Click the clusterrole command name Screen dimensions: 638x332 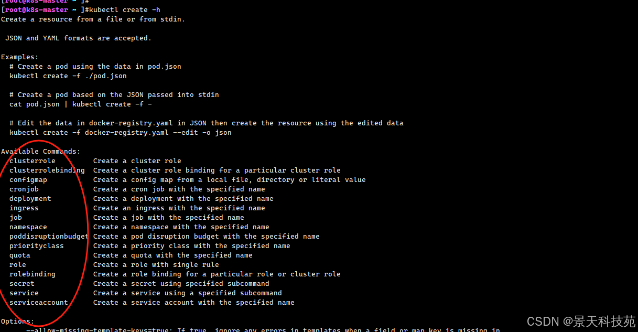click(32, 161)
